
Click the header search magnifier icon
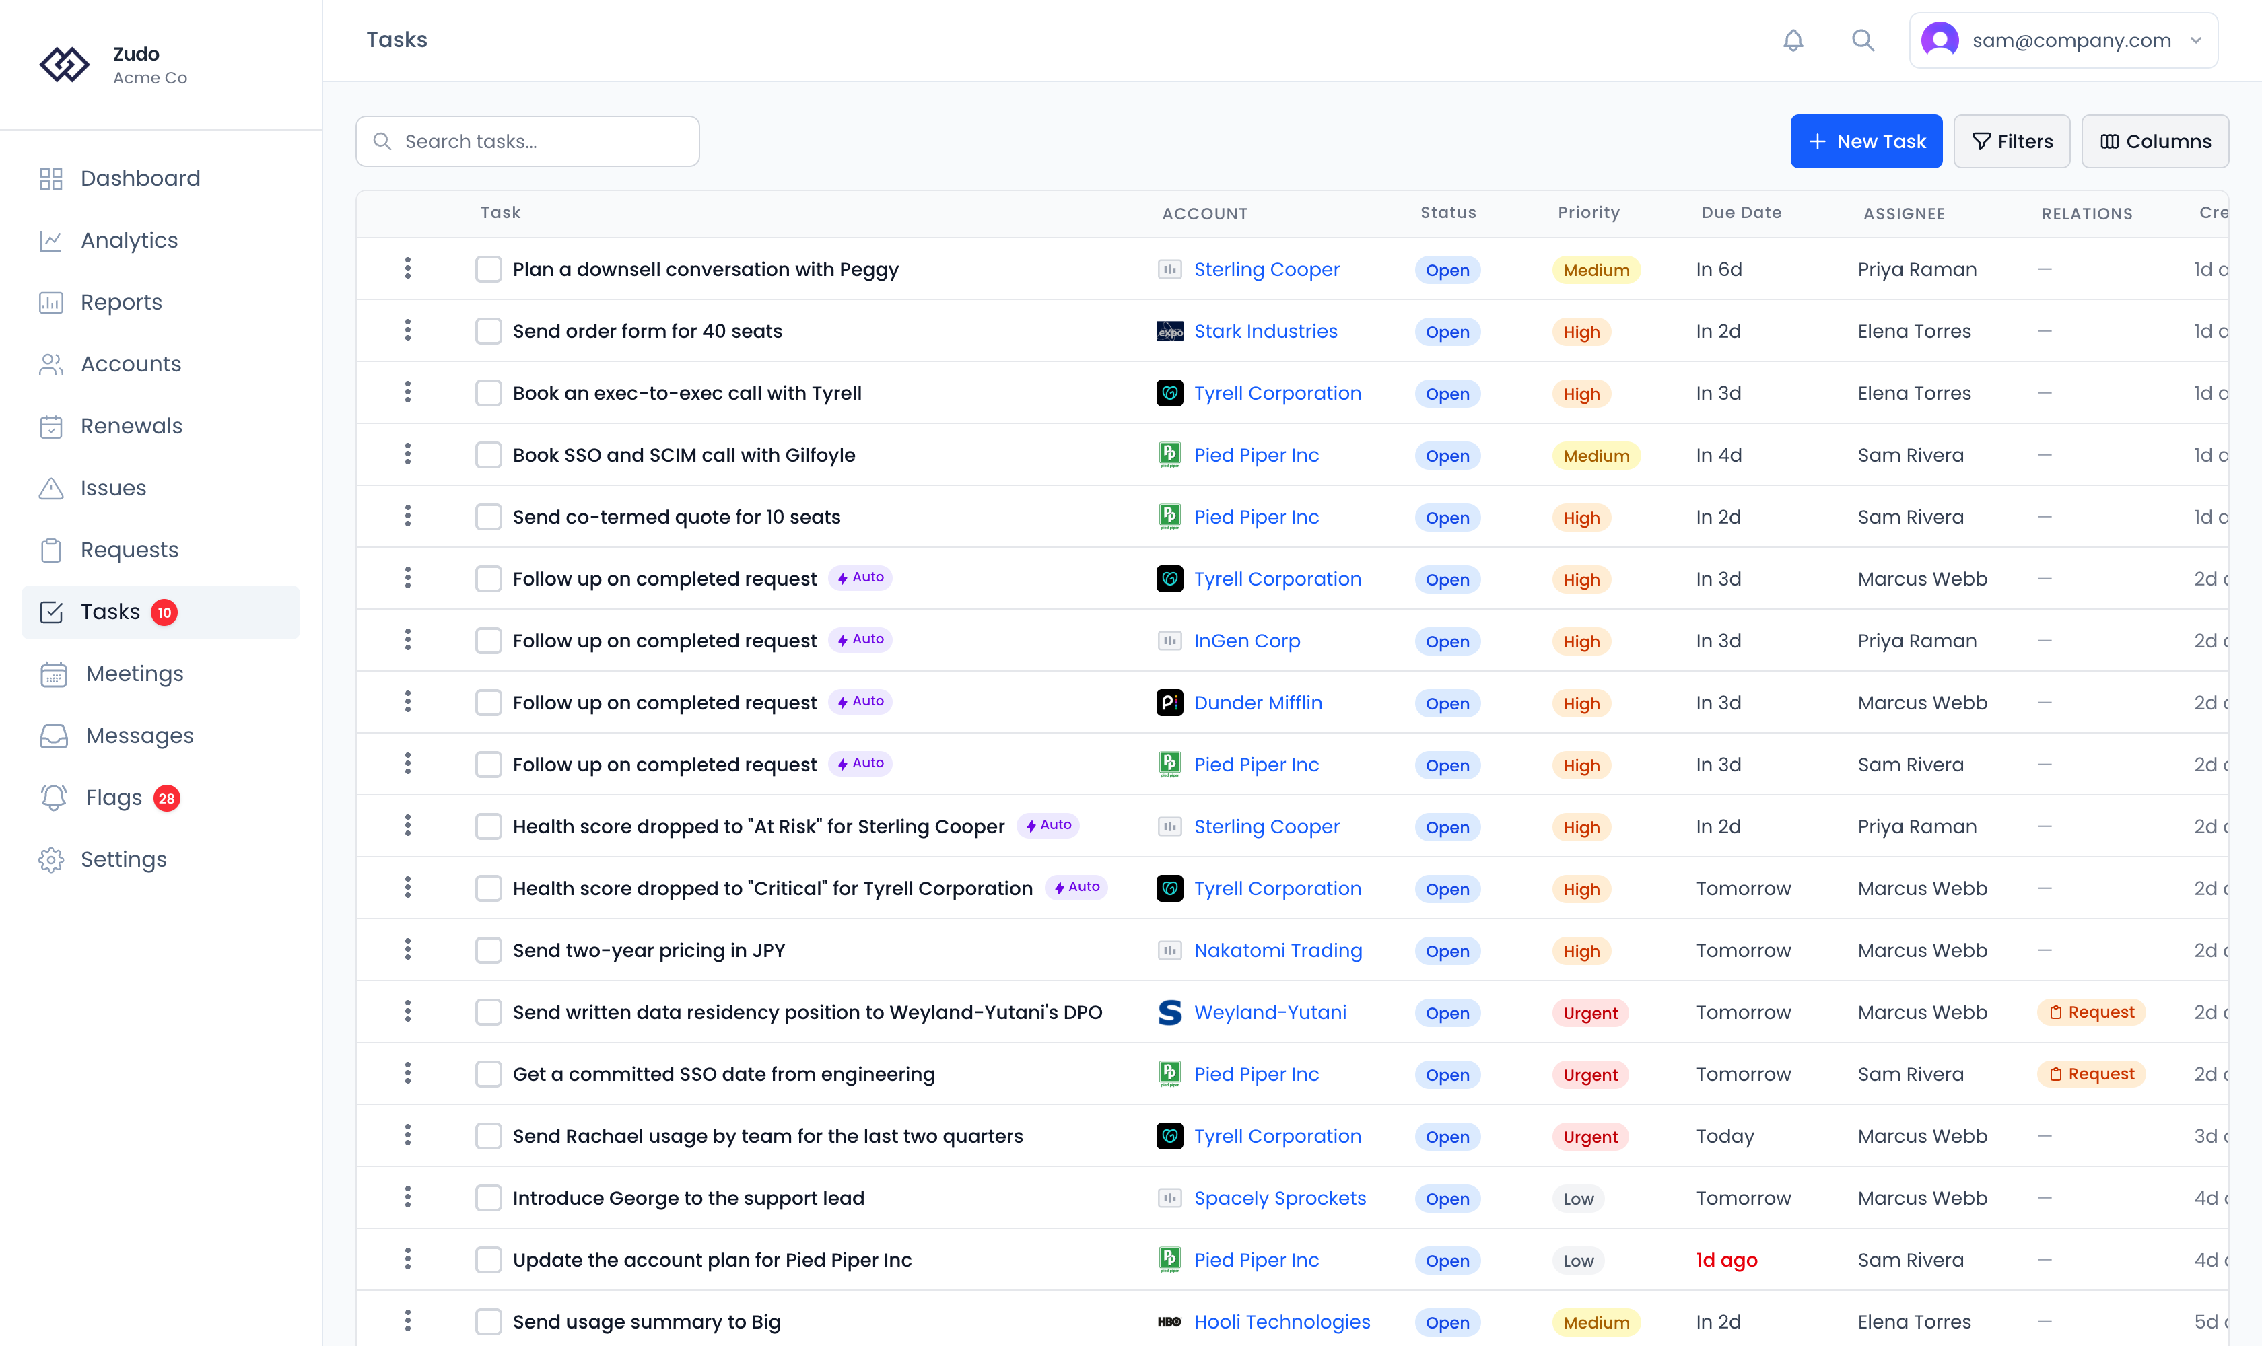[1863, 40]
